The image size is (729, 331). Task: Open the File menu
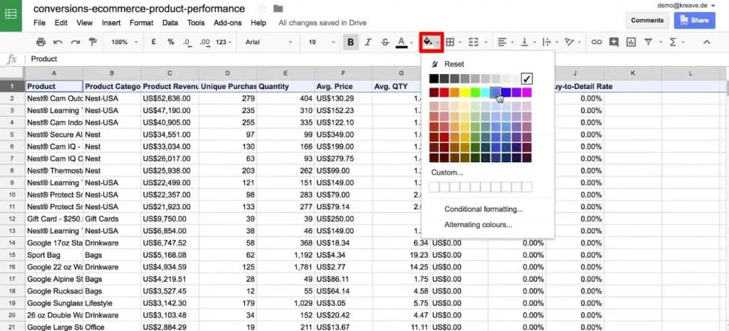pos(40,23)
